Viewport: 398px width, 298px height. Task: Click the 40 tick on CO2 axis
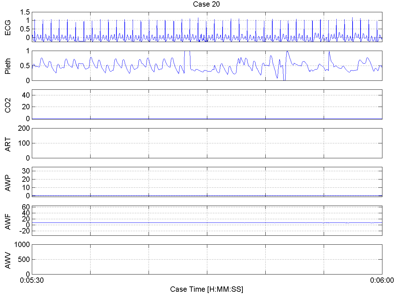tap(26, 95)
